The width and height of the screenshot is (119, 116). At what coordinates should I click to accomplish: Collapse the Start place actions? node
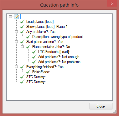coord(16,42)
